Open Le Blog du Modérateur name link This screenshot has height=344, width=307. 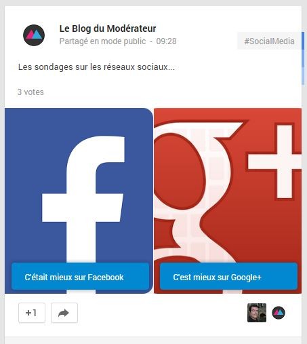click(x=108, y=28)
